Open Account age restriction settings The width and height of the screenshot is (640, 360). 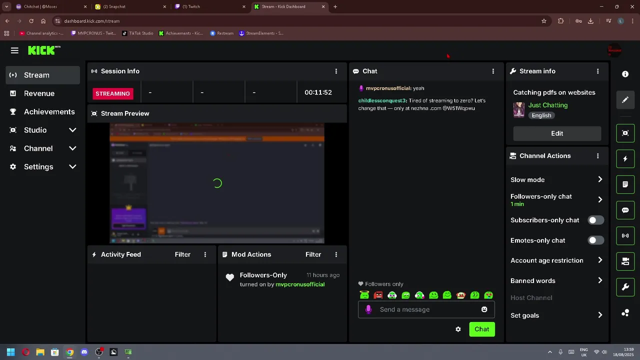(557, 260)
